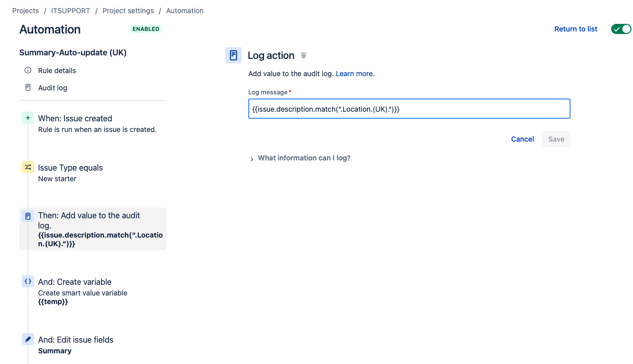This screenshot has height=364, width=633.
Task: Click the audit log action step icon
Action: pos(28,216)
